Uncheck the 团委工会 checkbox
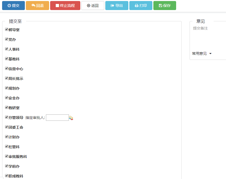This screenshot has width=226, height=179. click(x=7, y=127)
